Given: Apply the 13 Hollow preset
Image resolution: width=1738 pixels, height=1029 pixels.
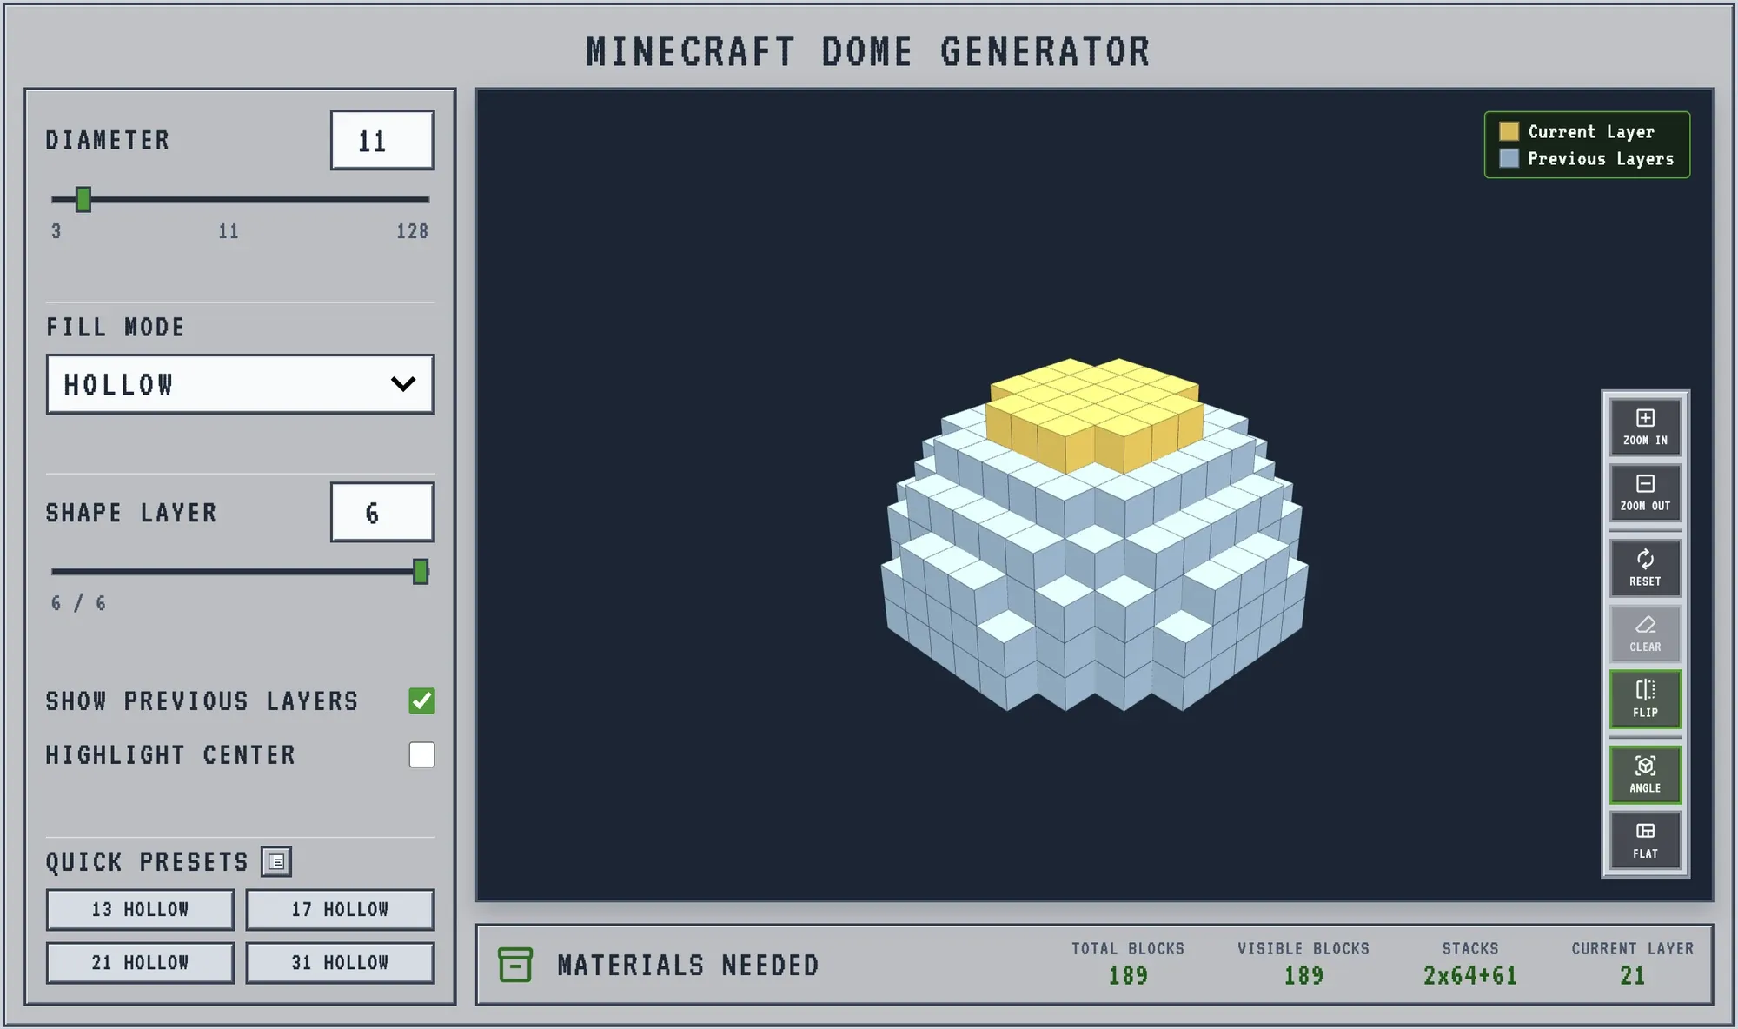Looking at the screenshot, I should pos(140,909).
